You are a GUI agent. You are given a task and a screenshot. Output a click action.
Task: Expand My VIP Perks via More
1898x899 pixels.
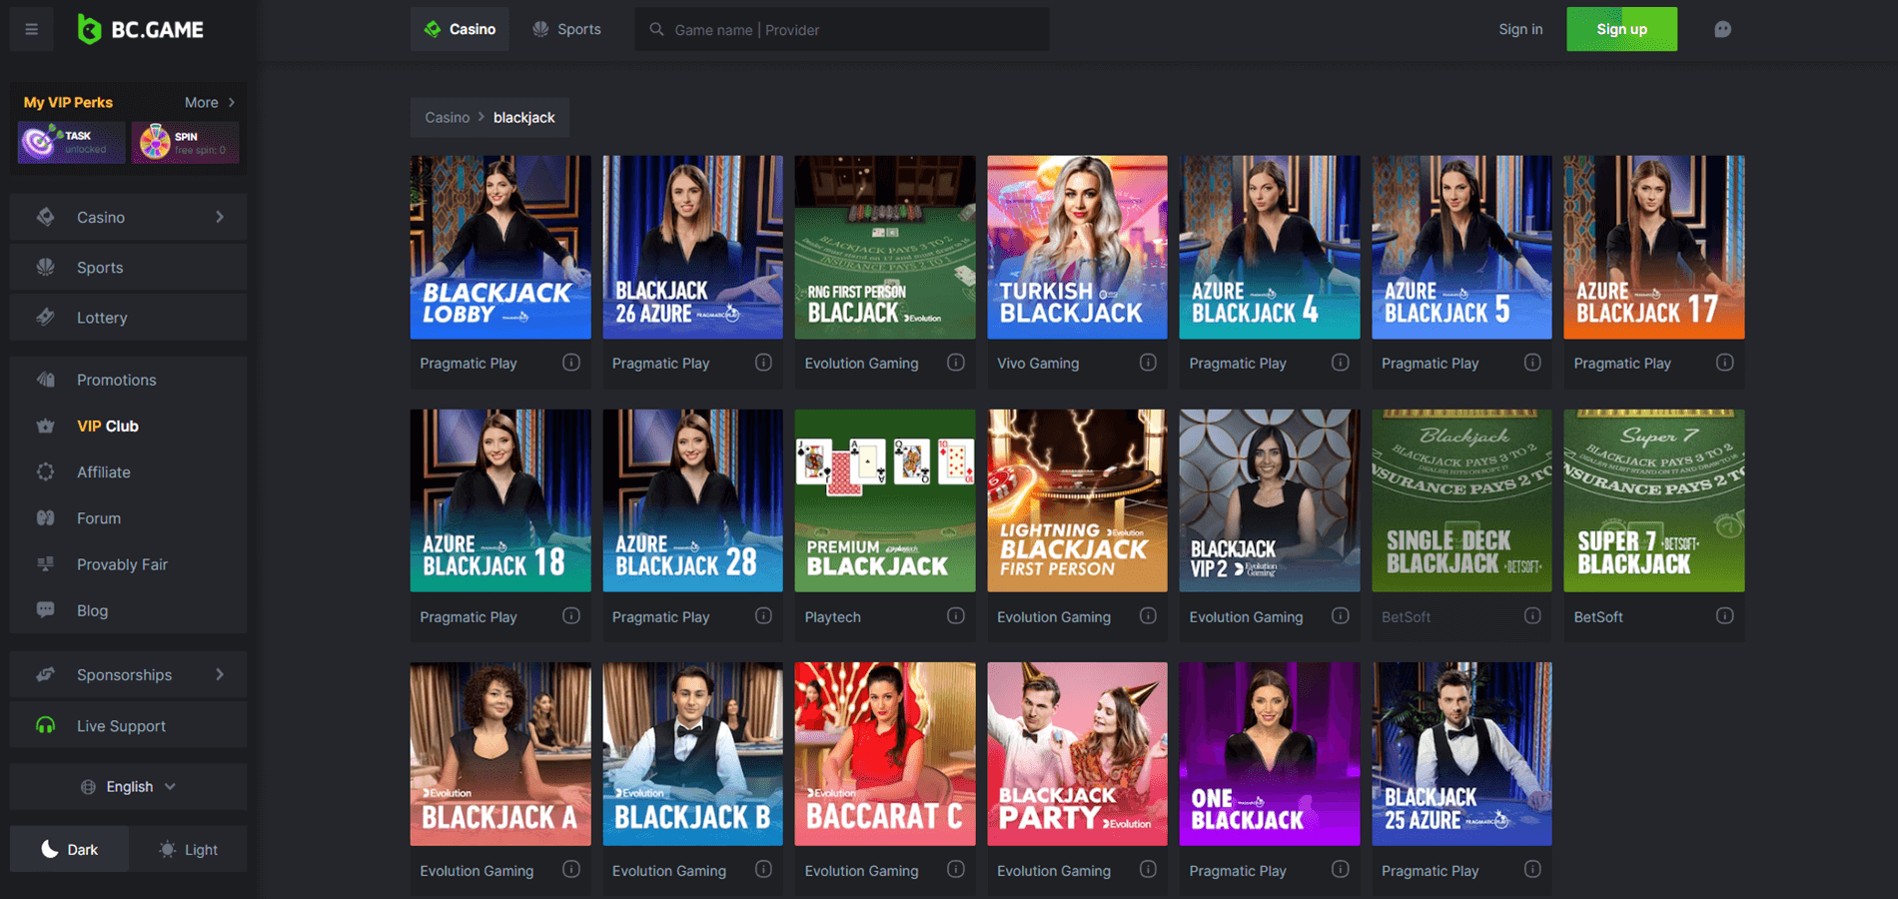tap(210, 102)
